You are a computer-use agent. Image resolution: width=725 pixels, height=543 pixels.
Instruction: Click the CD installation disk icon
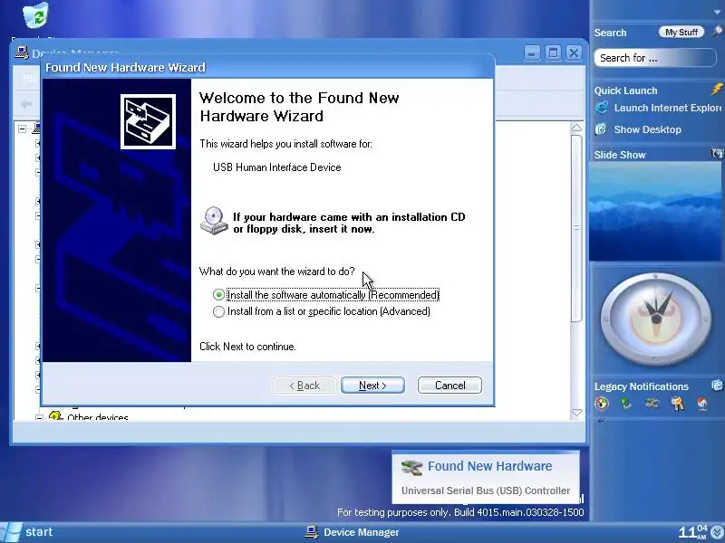point(214,221)
